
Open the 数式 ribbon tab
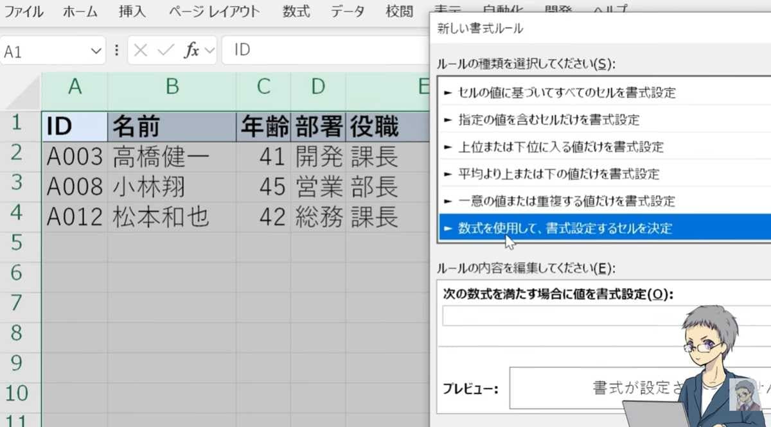[x=296, y=11]
